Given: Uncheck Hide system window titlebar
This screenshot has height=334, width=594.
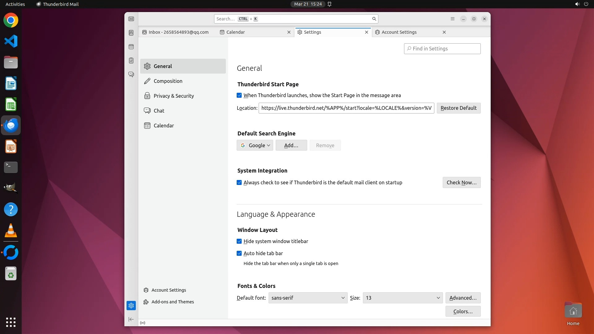Looking at the screenshot, I should coord(239,241).
